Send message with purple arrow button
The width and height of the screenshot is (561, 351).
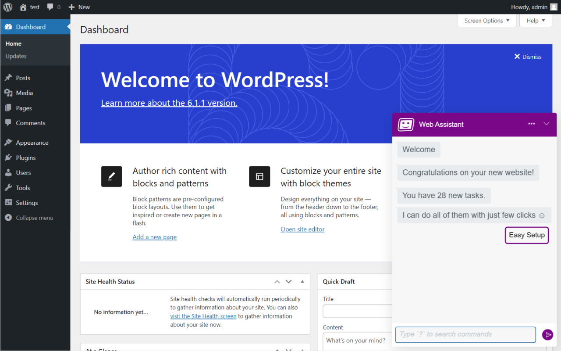tap(547, 335)
